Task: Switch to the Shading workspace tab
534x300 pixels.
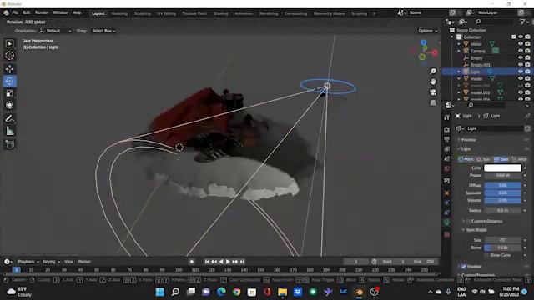Action: (220, 13)
